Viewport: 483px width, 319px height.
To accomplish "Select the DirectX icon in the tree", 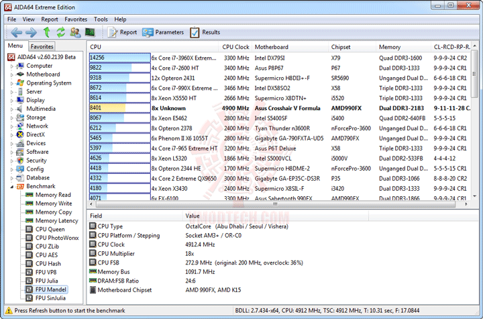I will click(20, 134).
